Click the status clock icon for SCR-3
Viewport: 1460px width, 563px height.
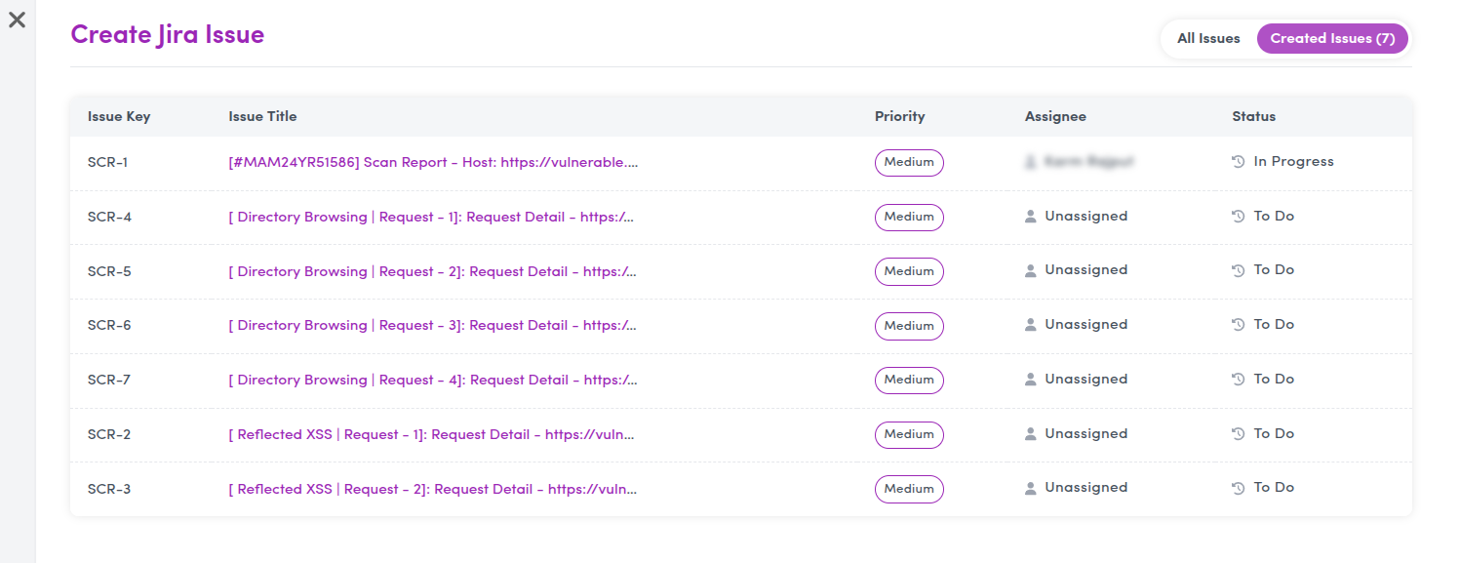1239,488
